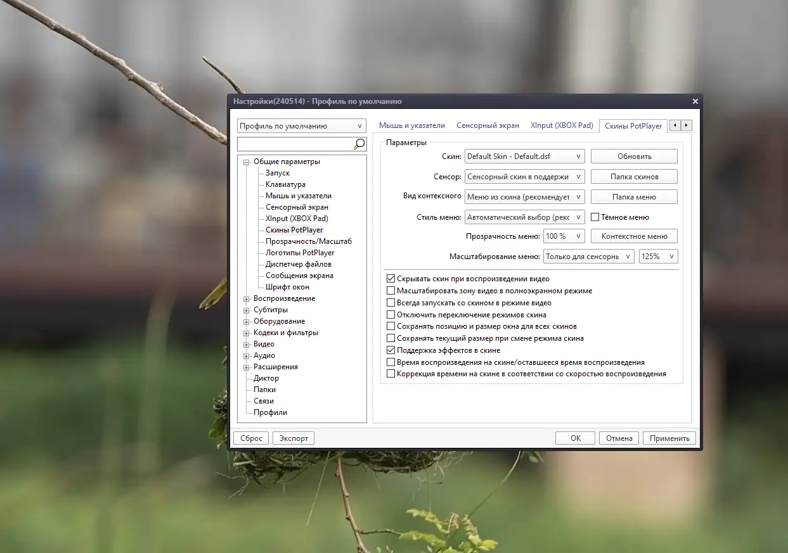The image size is (788, 553).
Task: Select Шрифт окон tree item
Action: coord(288,287)
